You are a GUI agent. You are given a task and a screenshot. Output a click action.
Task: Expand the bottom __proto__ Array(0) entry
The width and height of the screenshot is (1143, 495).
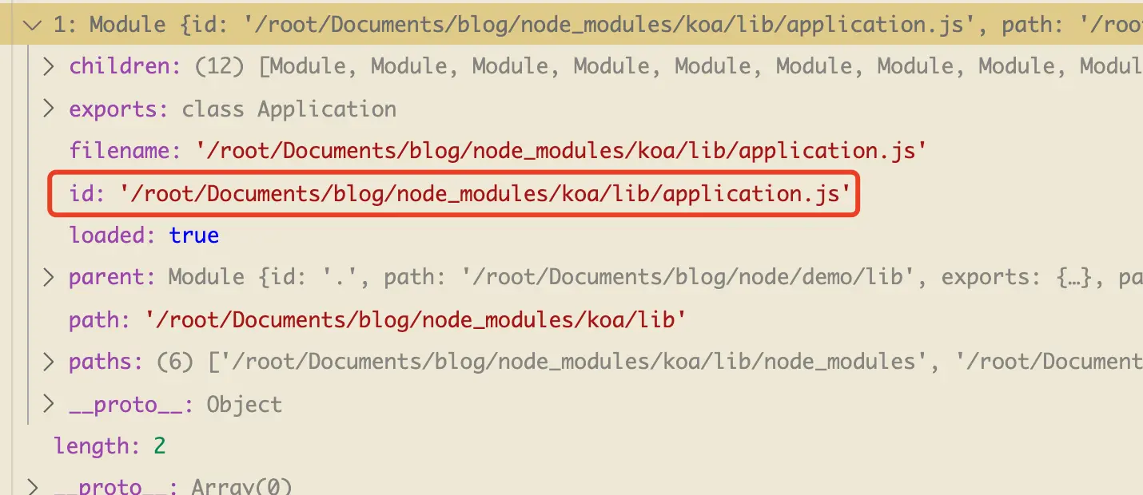click(x=32, y=485)
